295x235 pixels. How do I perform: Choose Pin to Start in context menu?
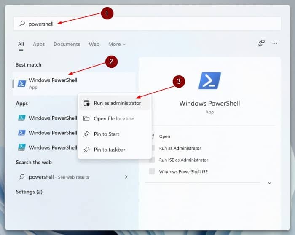coord(114,134)
